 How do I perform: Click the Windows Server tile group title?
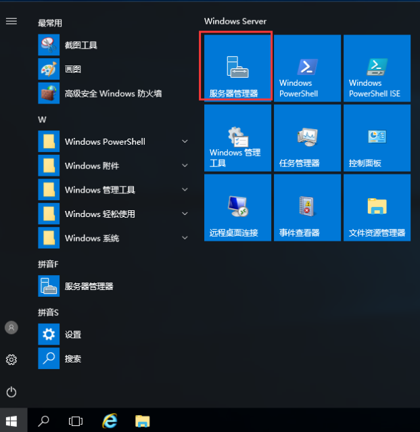(235, 21)
